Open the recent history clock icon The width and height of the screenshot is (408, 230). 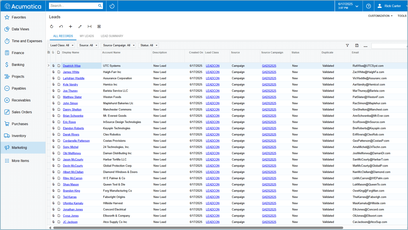point(112,6)
